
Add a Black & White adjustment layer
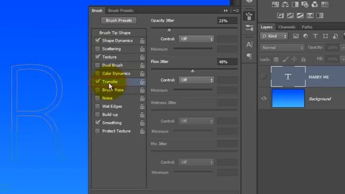coord(295,4)
